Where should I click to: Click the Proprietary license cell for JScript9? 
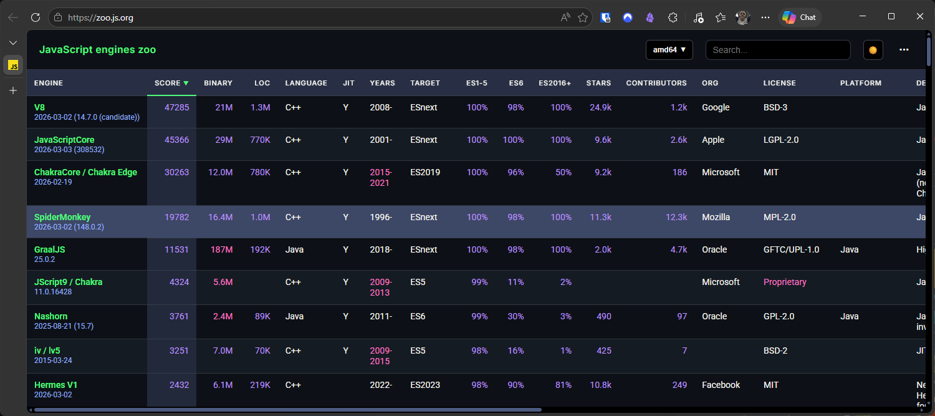785,282
